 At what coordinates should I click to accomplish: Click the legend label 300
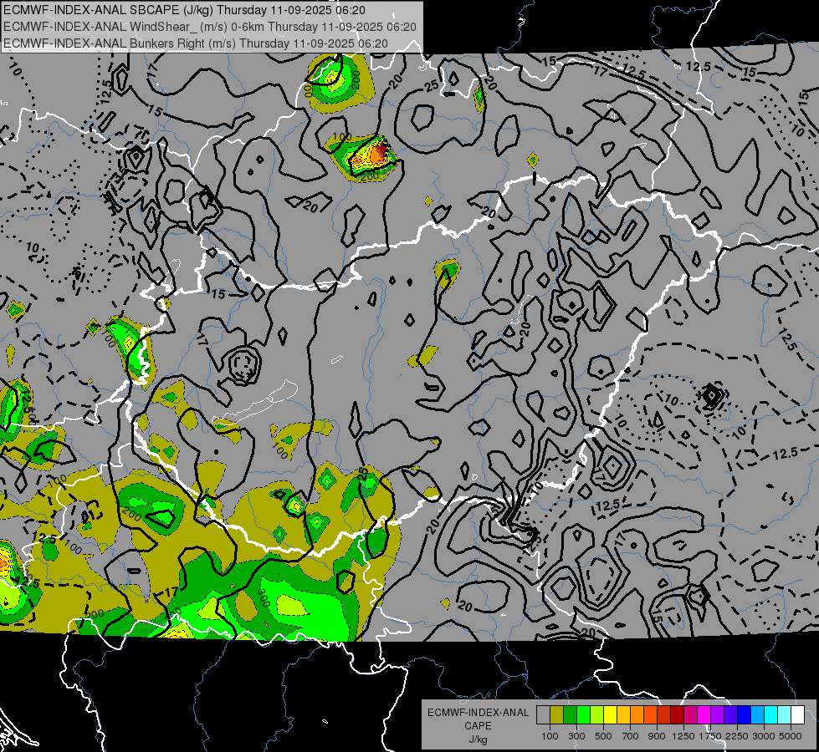(x=576, y=736)
